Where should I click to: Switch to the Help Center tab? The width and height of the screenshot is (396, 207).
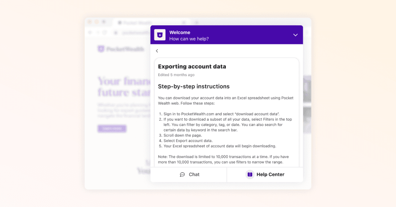click(265, 174)
